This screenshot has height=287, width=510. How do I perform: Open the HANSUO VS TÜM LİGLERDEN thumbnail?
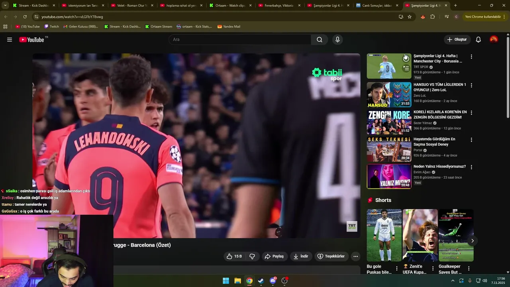pyautogui.click(x=389, y=95)
